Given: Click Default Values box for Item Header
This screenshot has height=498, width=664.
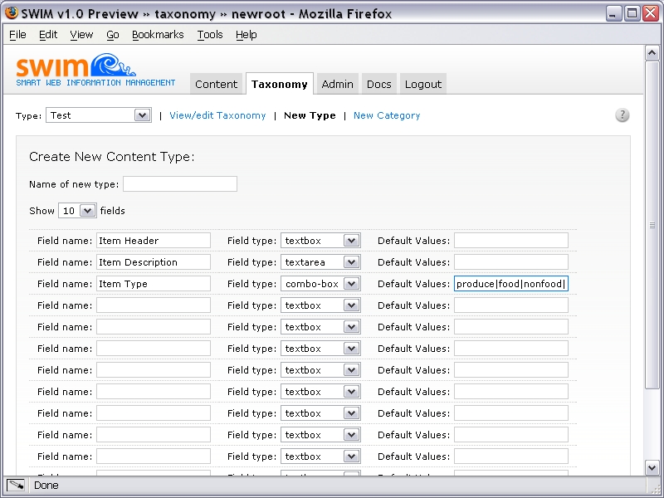Looking at the screenshot, I should pos(511,241).
